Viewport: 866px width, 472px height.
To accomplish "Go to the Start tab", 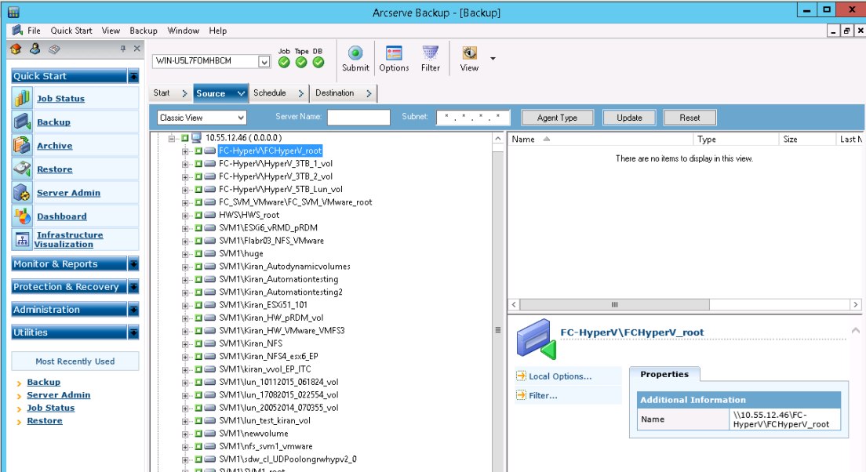I will [x=171, y=93].
